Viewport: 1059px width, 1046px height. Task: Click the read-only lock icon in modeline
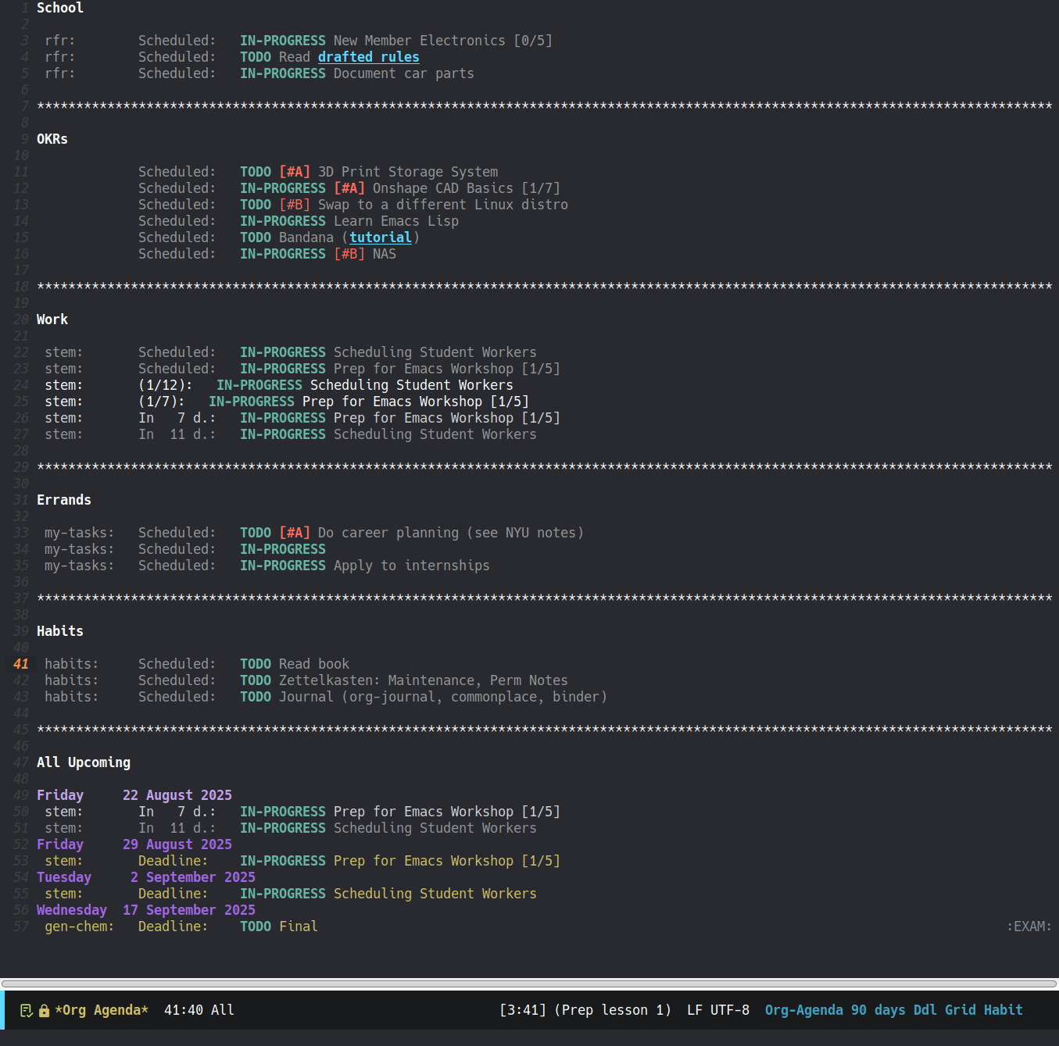click(x=44, y=1010)
